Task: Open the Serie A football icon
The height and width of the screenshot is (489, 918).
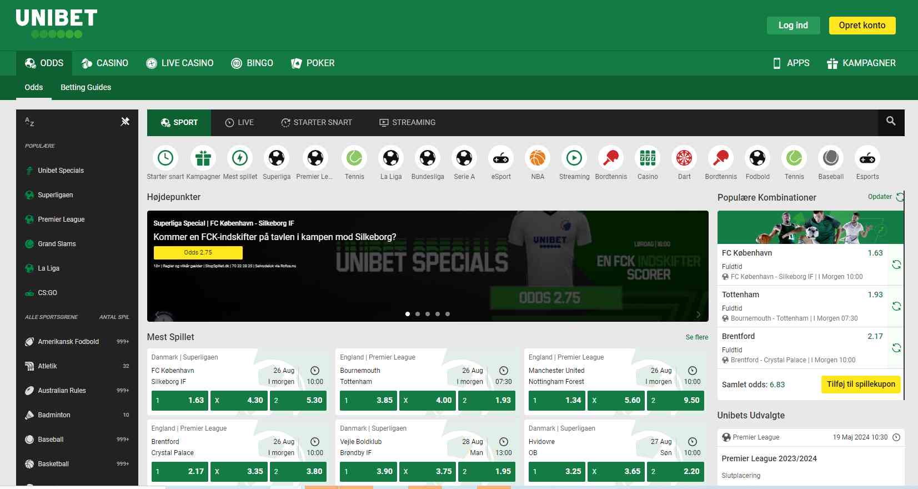Action: point(464,158)
